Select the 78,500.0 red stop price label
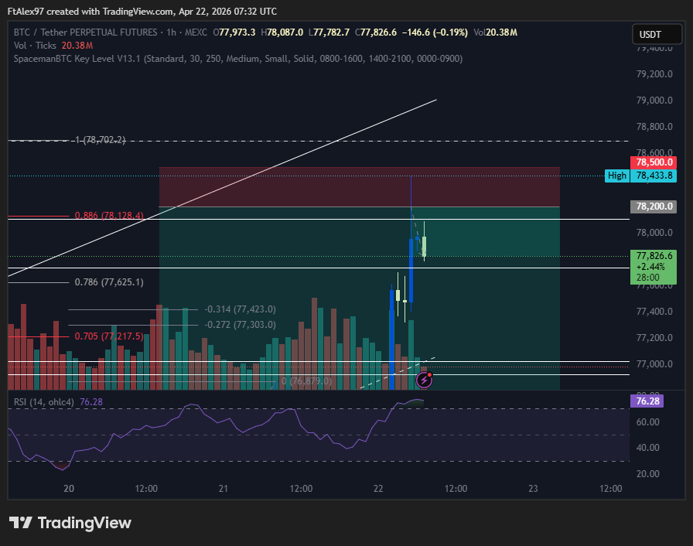693x546 pixels. [x=654, y=162]
